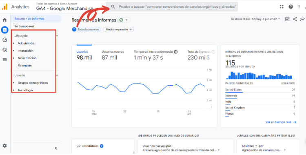Click the Estadísticas card title
Image resolution: width=306 pixels, height=155 pixels.
point(90,146)
